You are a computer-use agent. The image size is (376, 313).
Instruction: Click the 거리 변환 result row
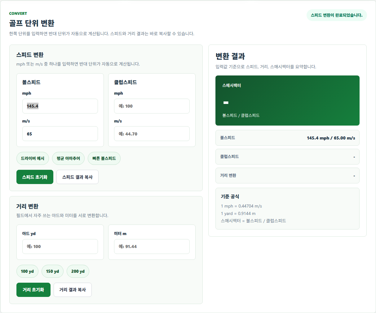click(287, 175)
